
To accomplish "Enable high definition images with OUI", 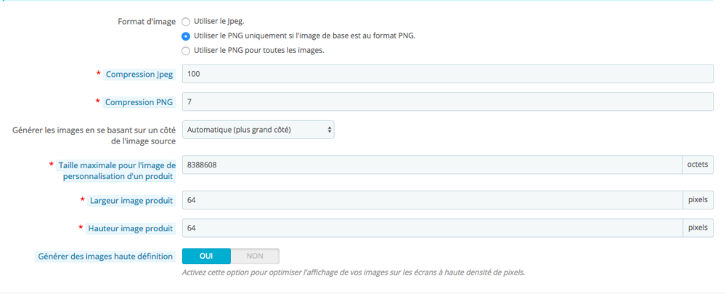I will [x=206, y=256].
